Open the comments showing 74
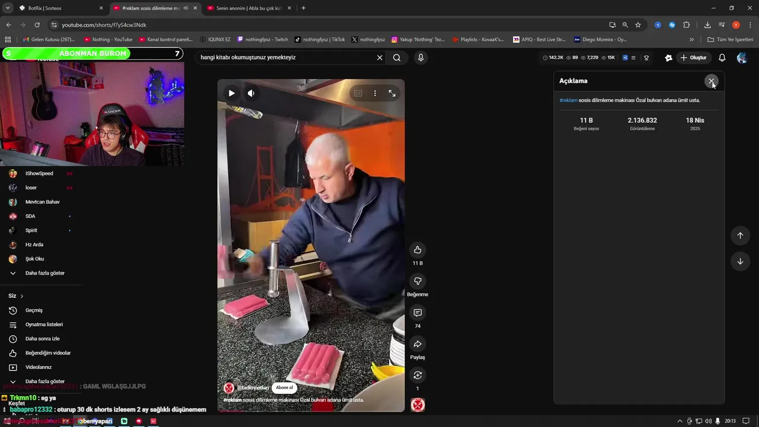 (x=417, y=313)
